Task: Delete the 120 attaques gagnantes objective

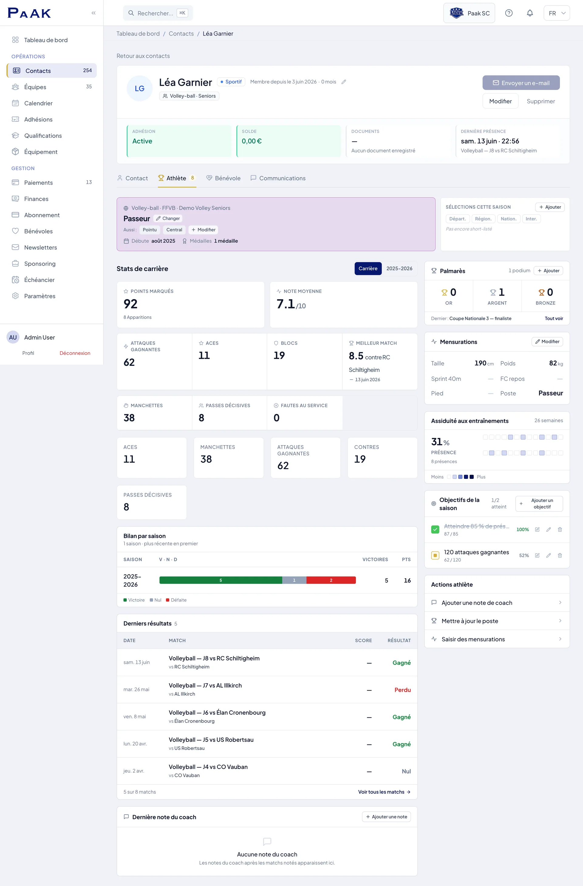Action: click(x=560, y=555)
